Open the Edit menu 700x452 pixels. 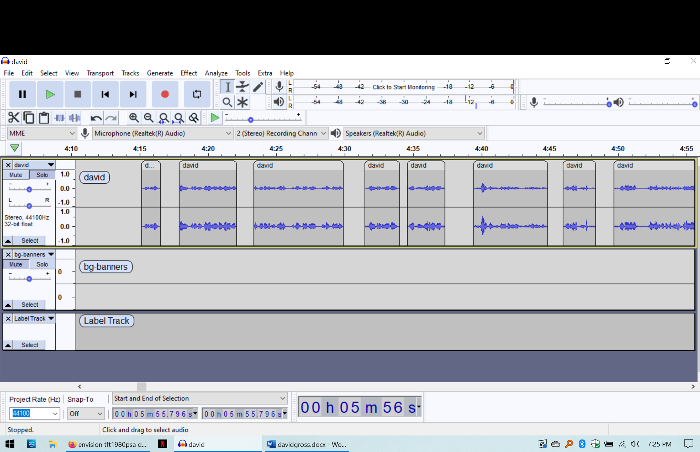(x=27, y=73)
